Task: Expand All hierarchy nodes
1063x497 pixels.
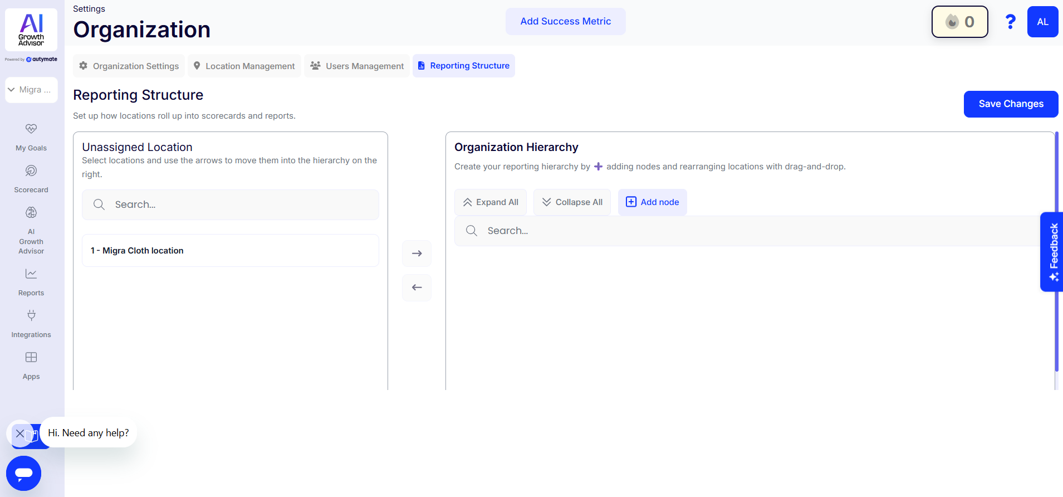Action: (x=491, y=202)
